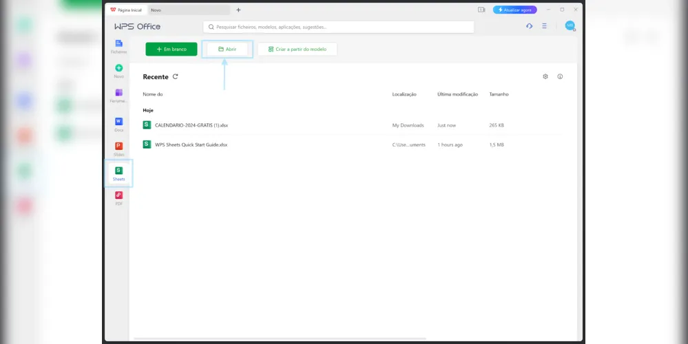
Task: Sort by the Tamanho column header
Action: (x=499, y=94)
